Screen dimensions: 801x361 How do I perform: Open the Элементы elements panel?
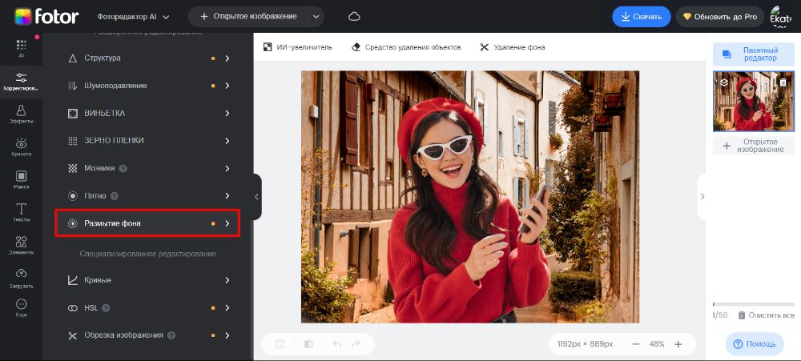pos(21,245)
